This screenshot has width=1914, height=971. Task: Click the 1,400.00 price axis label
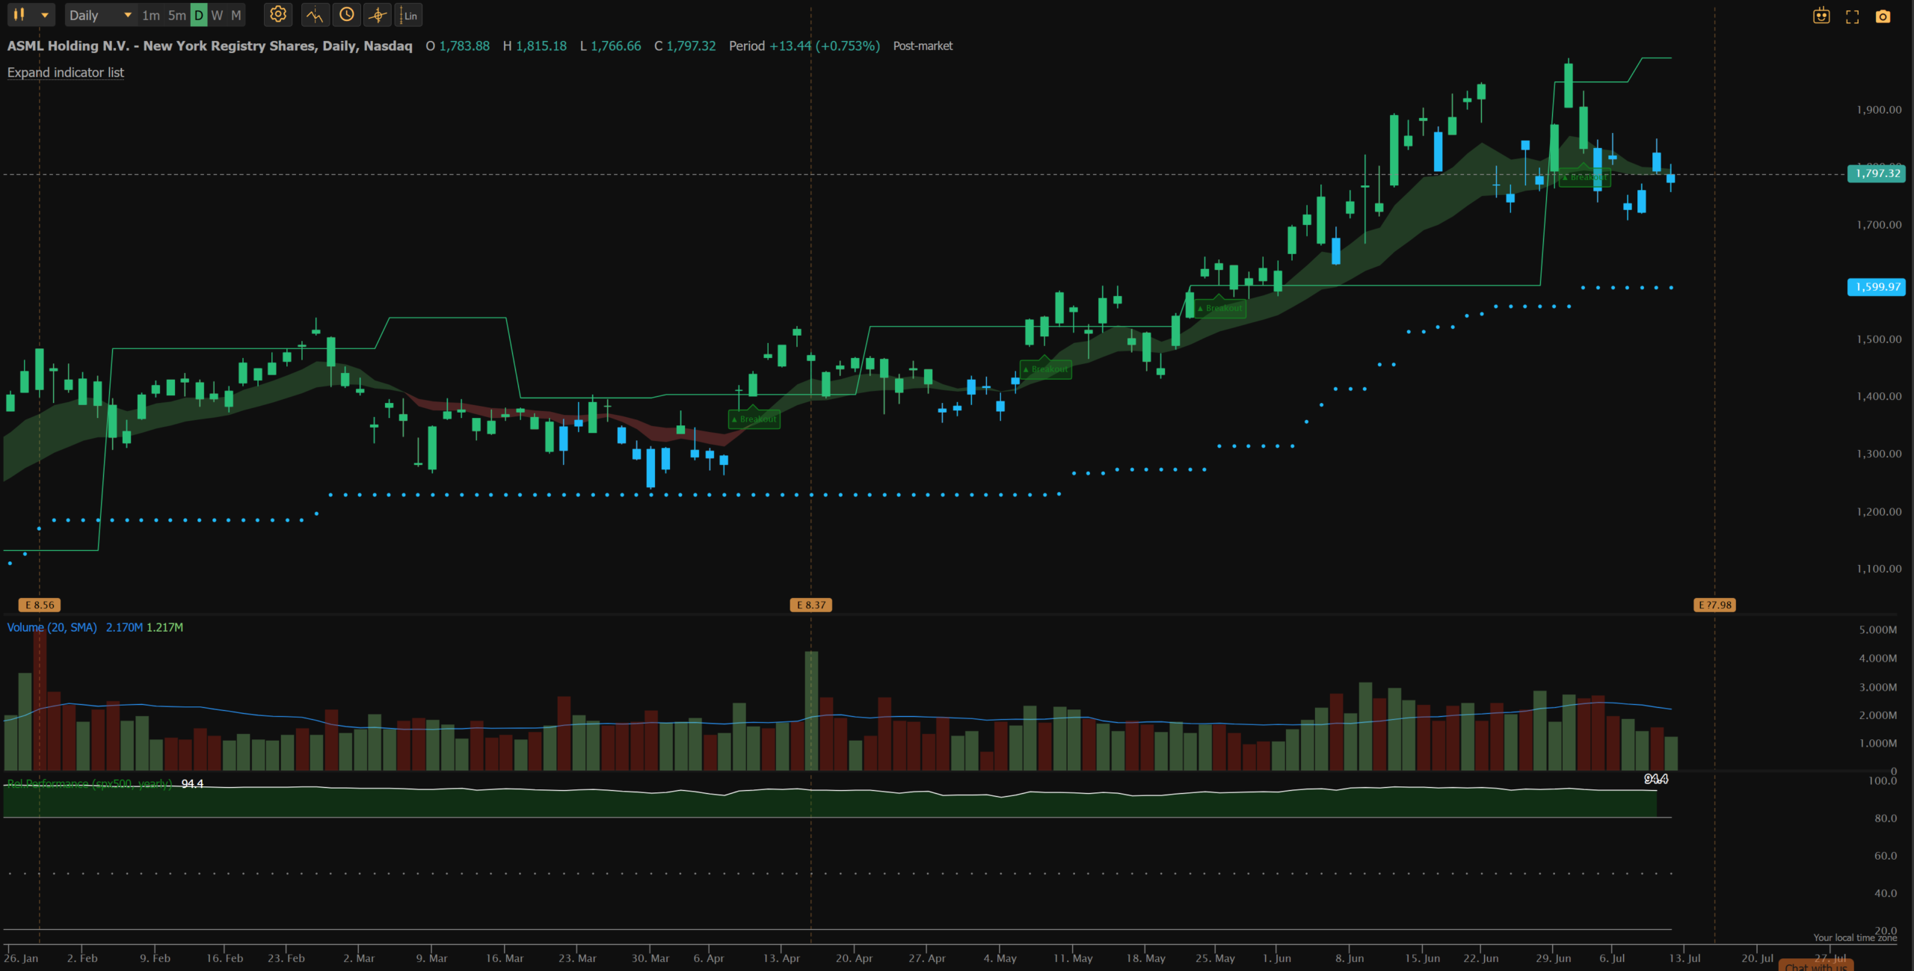[1879, 396]
